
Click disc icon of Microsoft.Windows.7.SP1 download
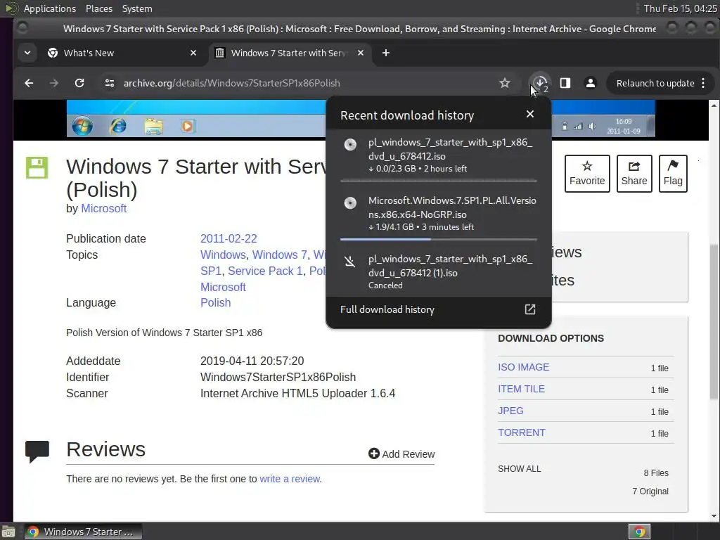click(x=350, y=203)
